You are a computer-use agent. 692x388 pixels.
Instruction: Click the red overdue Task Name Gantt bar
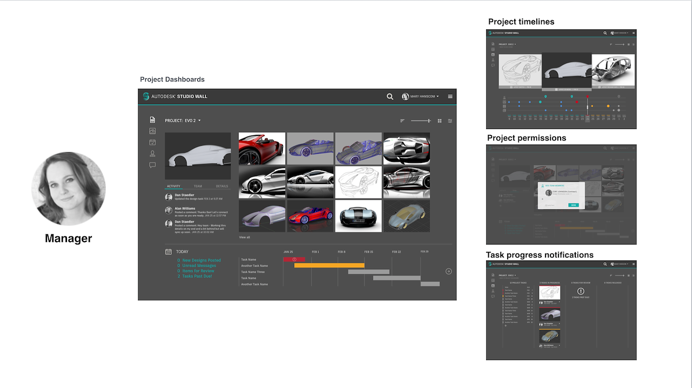pyautogui.click(x=294, y=260)
